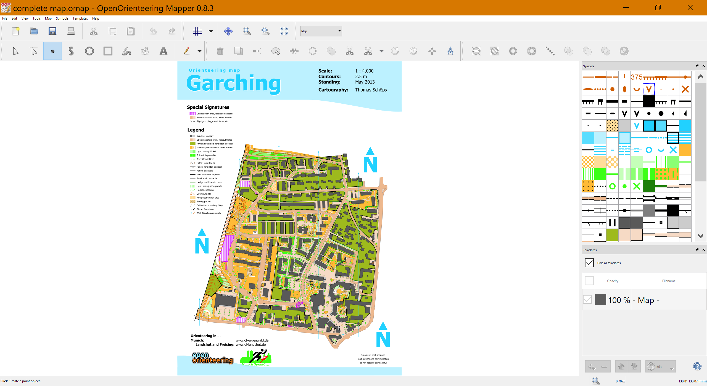Open the Symbols menu
The image size is (707, 386).
62,18
